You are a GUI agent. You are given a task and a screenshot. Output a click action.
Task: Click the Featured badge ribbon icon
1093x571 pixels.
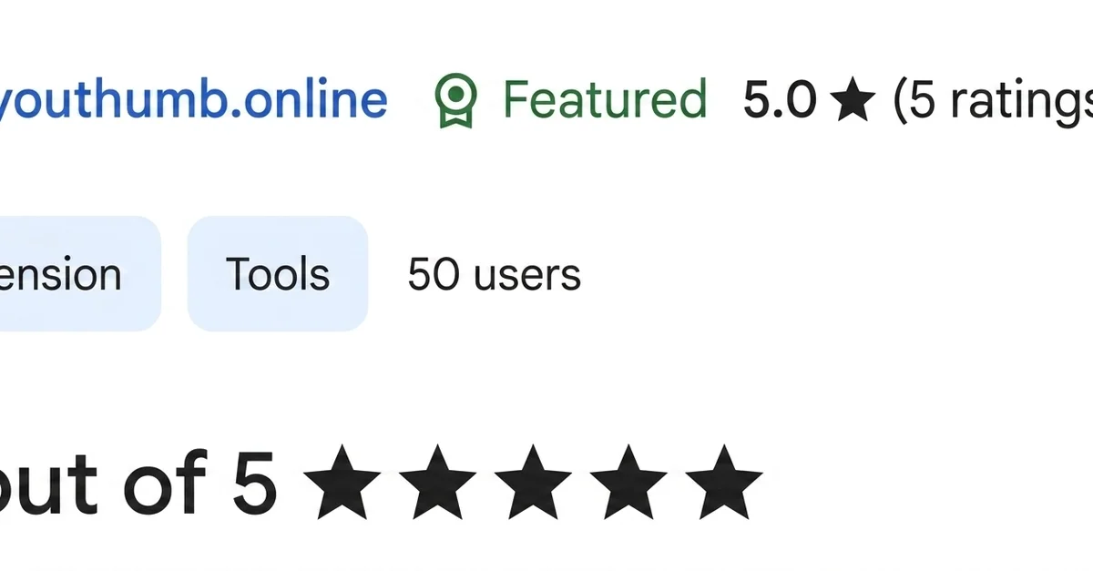point(455,100)
